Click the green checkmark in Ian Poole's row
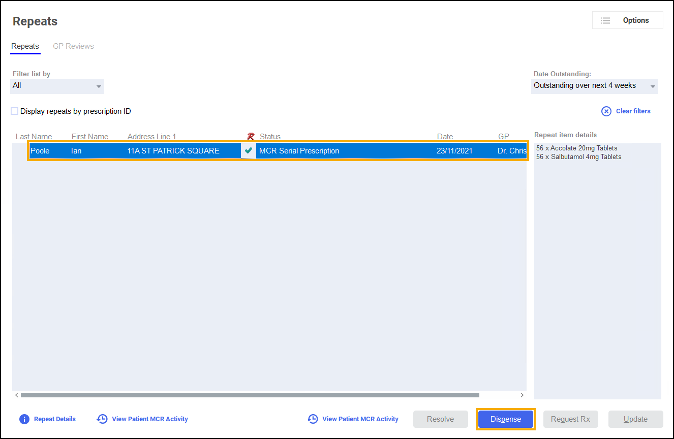 [x=249, y=150]
